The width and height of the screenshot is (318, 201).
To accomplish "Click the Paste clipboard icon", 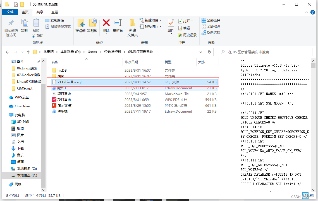I will click(36, 23).
